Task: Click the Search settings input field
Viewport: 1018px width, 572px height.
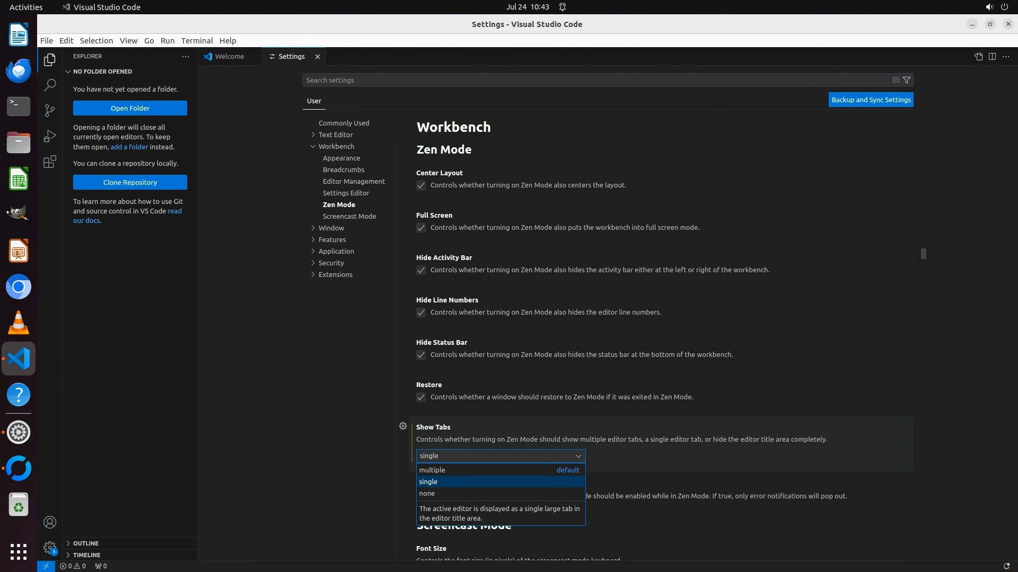Action: (594, 80)
